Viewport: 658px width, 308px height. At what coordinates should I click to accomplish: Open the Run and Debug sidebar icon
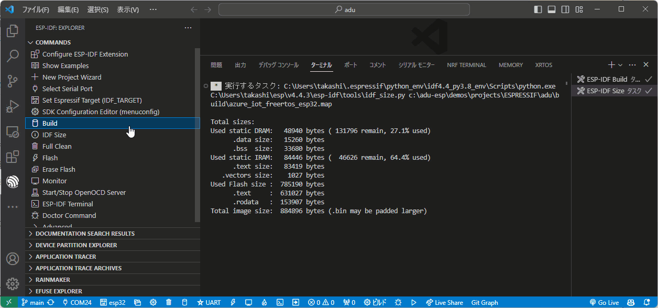coord(12,106)
